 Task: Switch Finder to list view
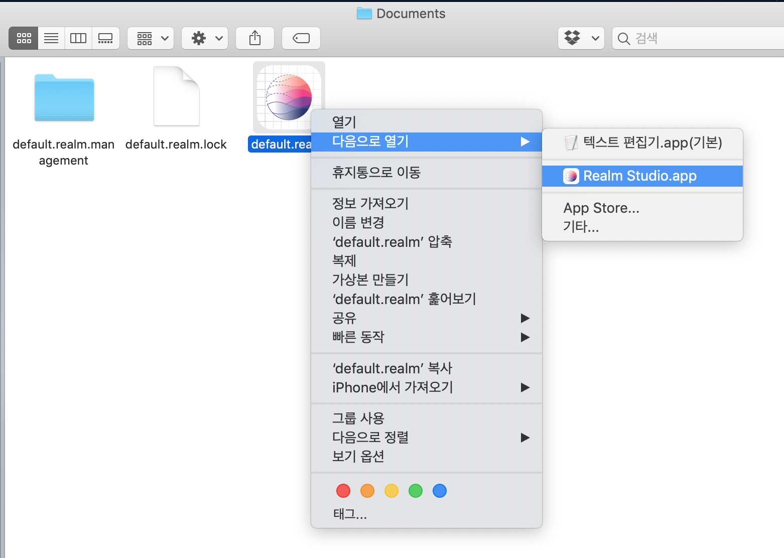tap(51, 38)
